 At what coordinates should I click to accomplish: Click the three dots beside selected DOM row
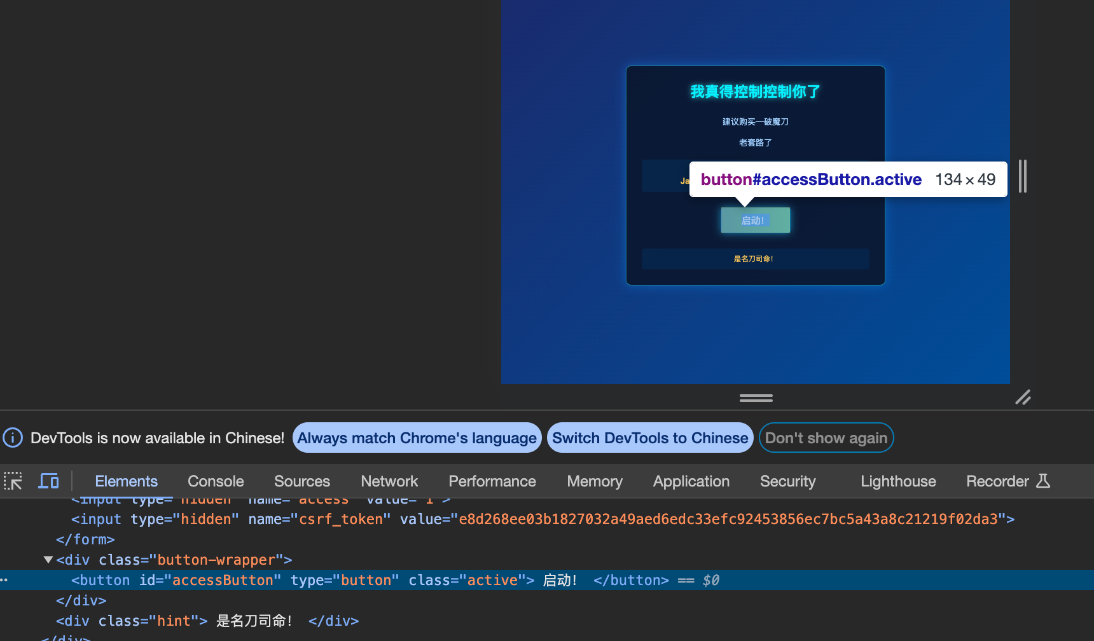[x=4, y=580]
